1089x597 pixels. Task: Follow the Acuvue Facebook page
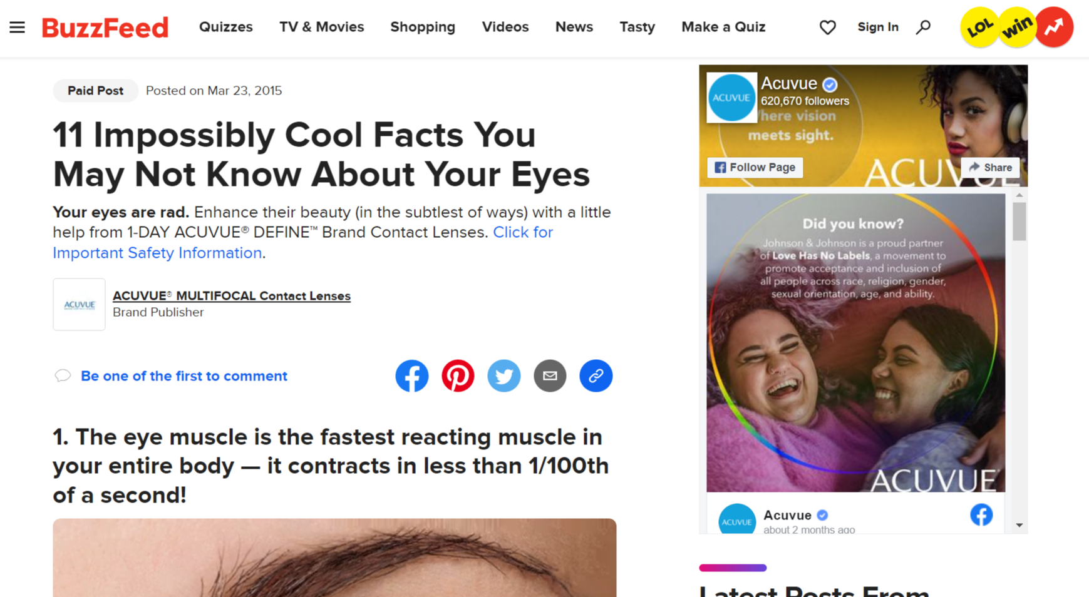pyautogui.click(x=755, y=168)
